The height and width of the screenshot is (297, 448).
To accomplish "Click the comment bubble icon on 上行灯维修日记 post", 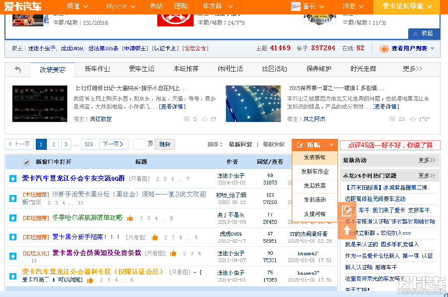I will (187, 119).
